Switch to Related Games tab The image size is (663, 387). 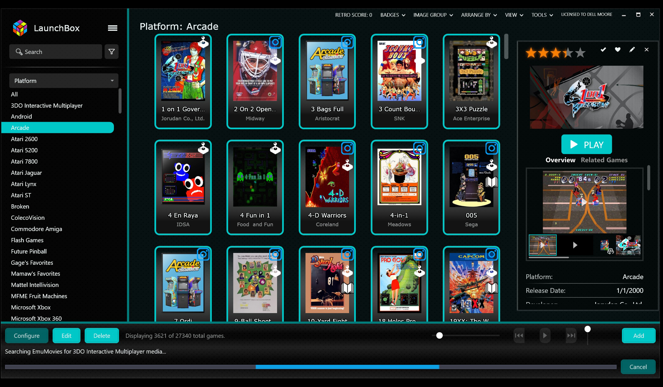(x=604, y=160)
